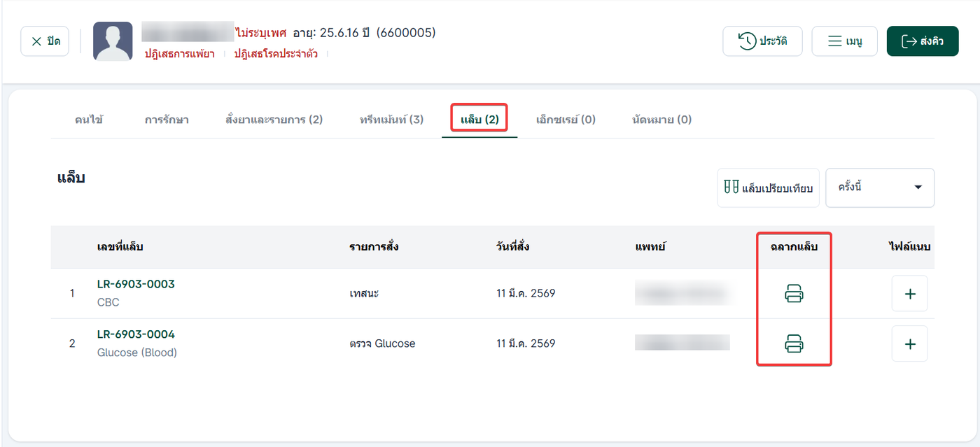Send to queue with ส่งคิว
Screen dimensions: 980x447
(x=923, y=41)
